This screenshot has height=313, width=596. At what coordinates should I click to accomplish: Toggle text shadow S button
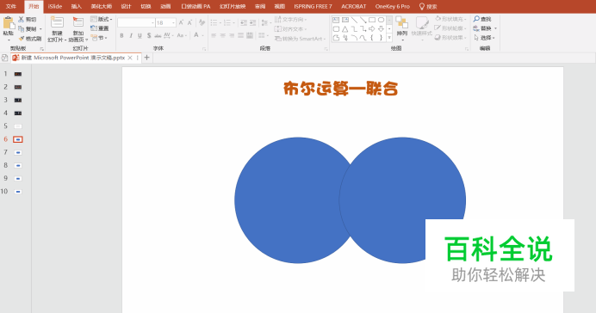pyautogui.click(x=149, y=35)
